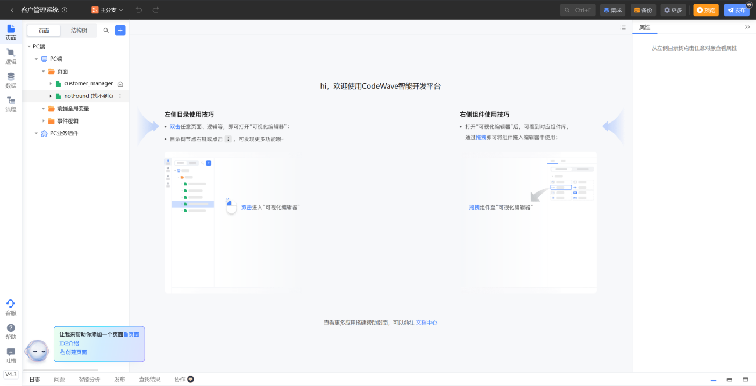
Task: Click the 备份 backup button
Action: [643, 10]
